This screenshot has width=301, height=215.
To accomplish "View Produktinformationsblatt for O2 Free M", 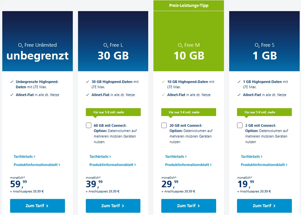I will click(x=188, y=165).
